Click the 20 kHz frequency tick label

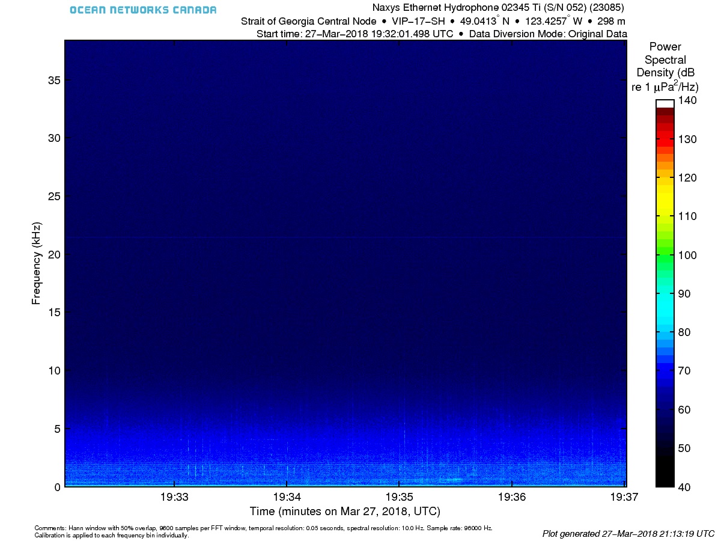[53, 254]
